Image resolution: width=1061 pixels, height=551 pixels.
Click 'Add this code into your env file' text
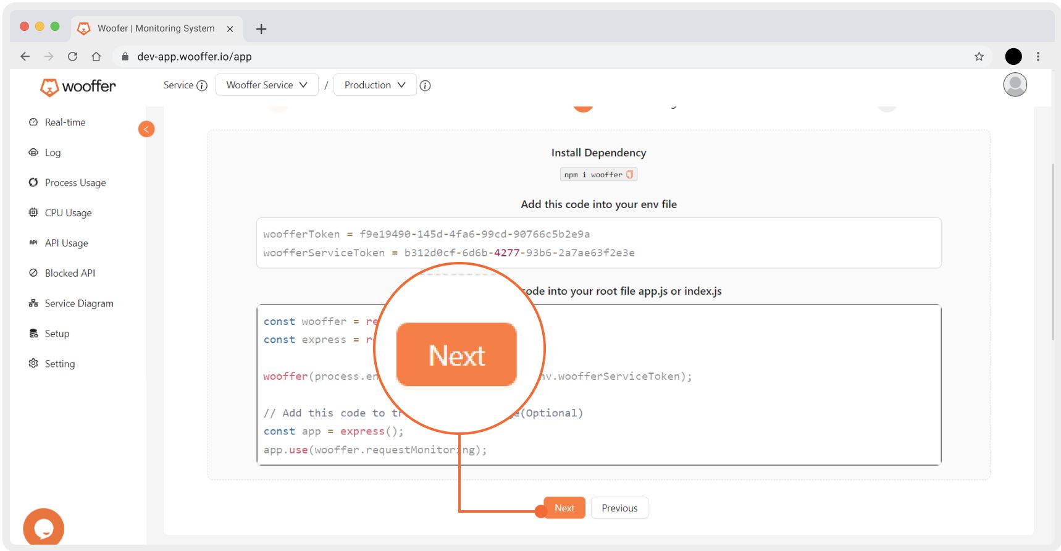598,204
